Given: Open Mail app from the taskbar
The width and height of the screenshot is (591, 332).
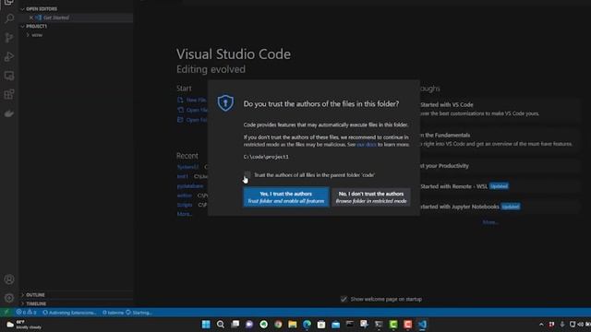Looking at the screenshot, I should [335, 324].
